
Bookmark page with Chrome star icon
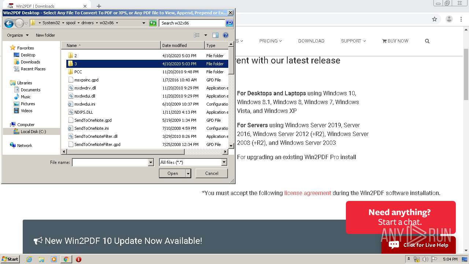click(435, 19)
